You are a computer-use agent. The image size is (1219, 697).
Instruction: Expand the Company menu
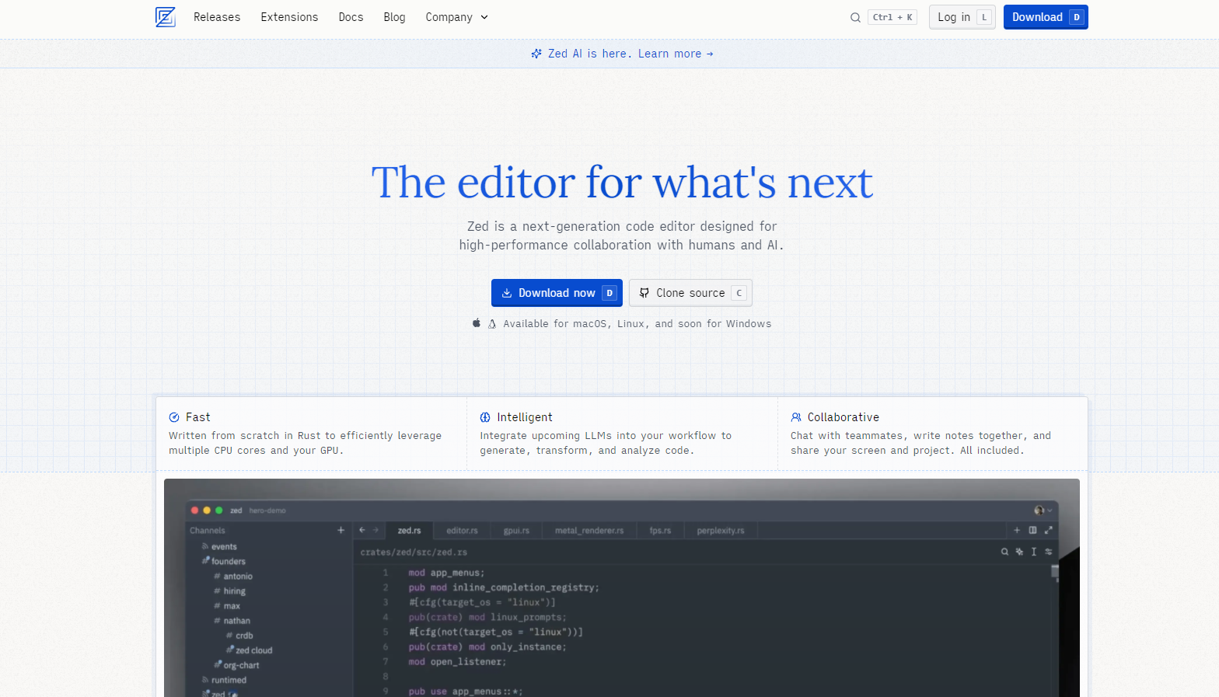(457, 17)
